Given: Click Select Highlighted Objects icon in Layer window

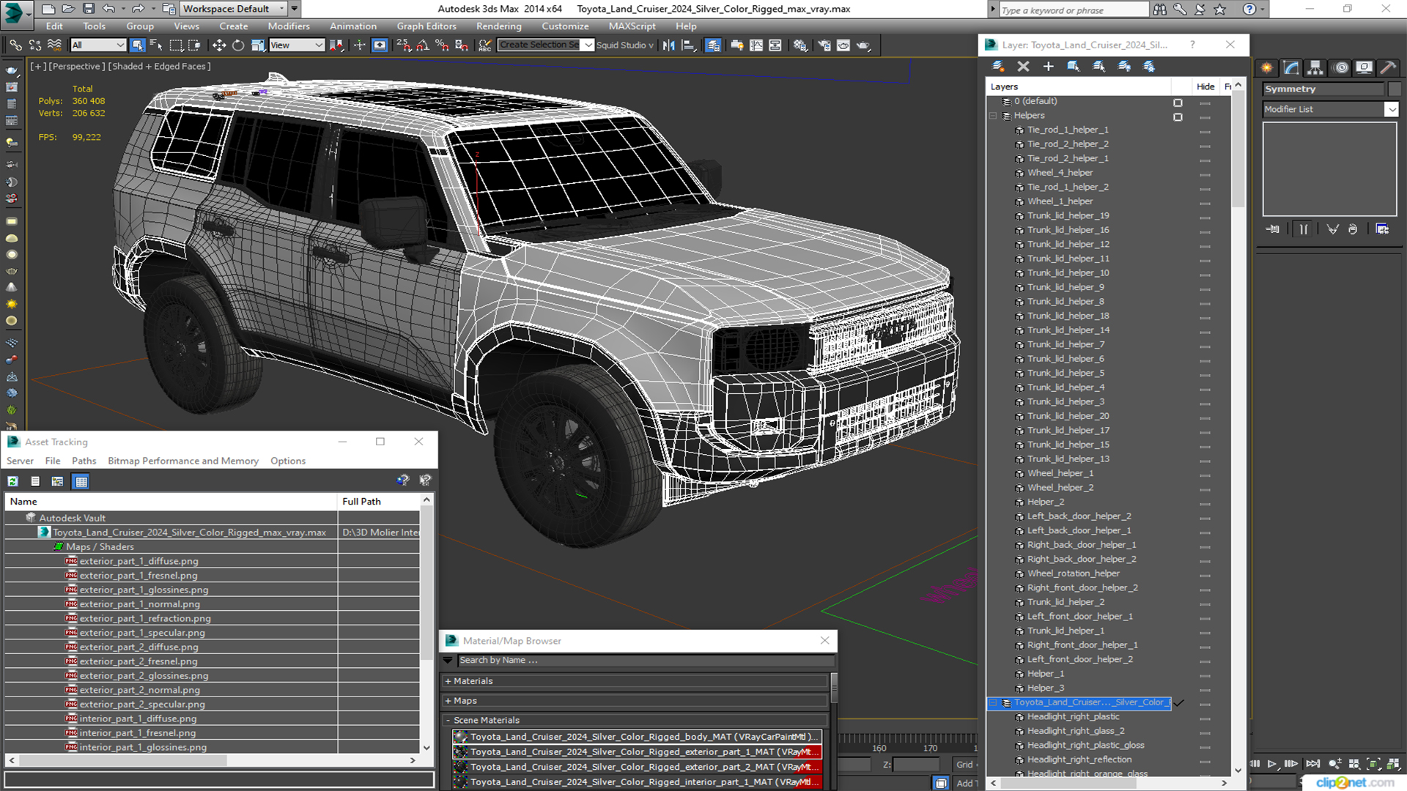Looking at the screenshot, I should pyautogui.click(x=1074, y=67).
